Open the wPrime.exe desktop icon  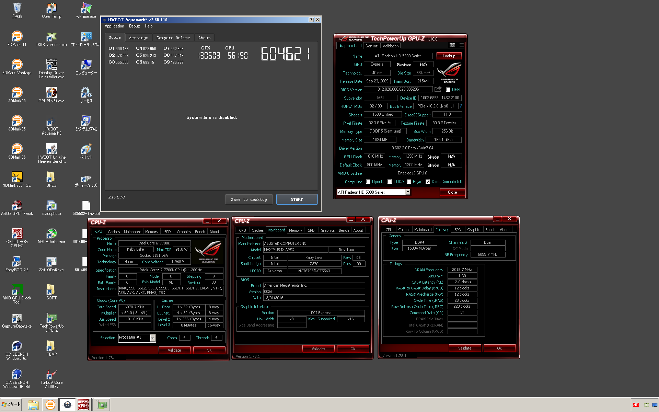[x=86, y=11]
